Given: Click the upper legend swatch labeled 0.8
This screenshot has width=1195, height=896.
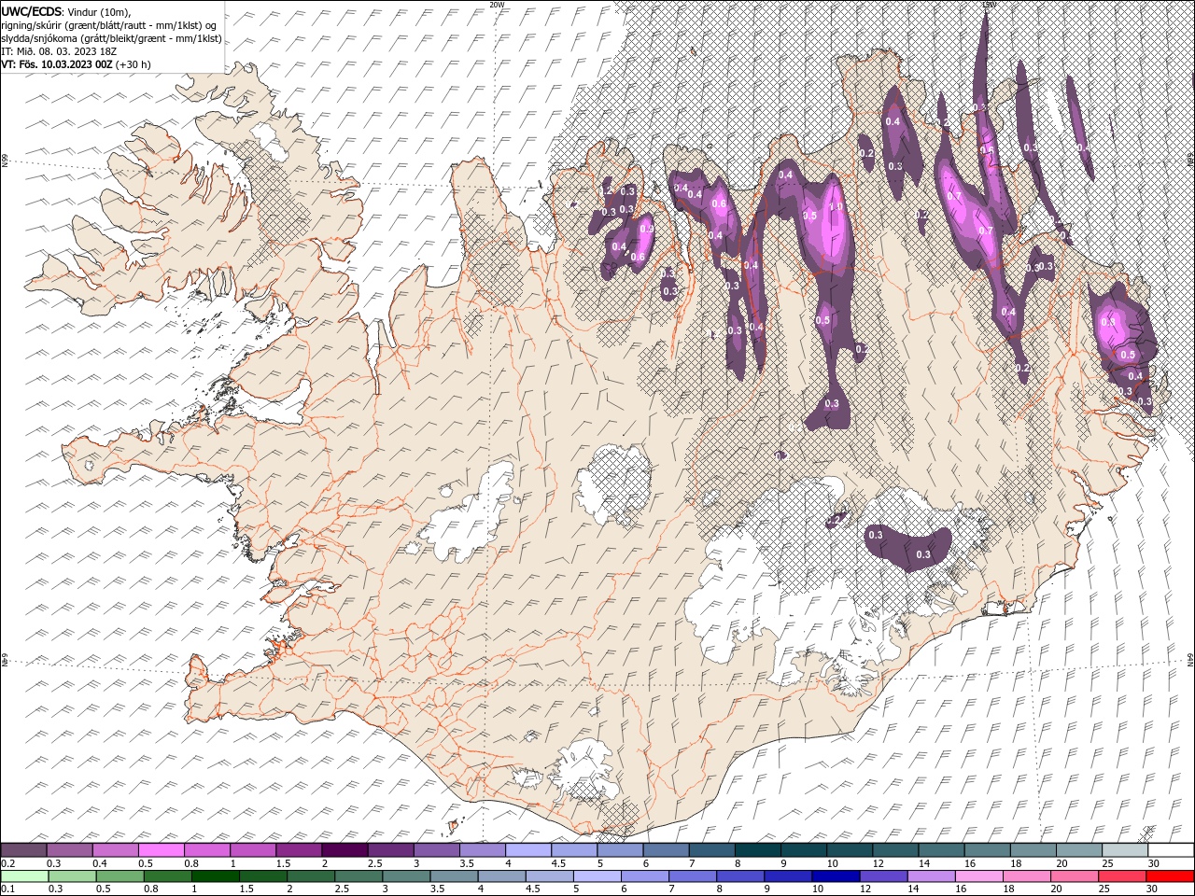Looking at the screenshot, I should 207,850.
